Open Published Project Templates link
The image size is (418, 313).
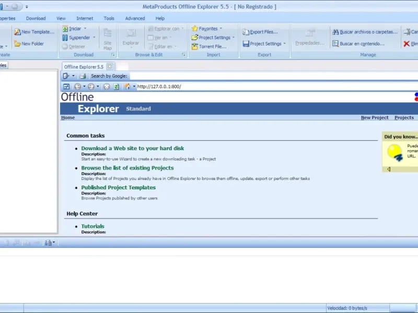(119, 187)
